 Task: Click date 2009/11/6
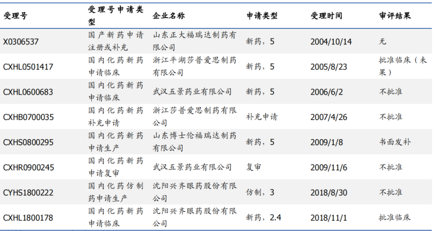329,168
